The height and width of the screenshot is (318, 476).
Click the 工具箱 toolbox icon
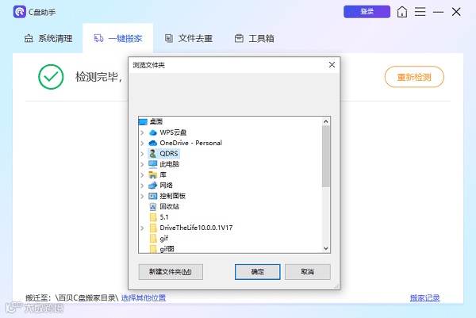[239, 38]
